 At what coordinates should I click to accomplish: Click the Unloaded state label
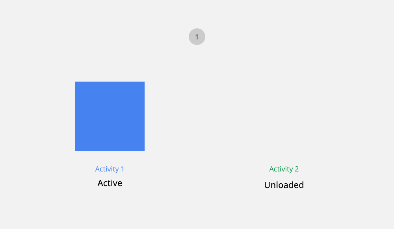click(x=284, y=185)
